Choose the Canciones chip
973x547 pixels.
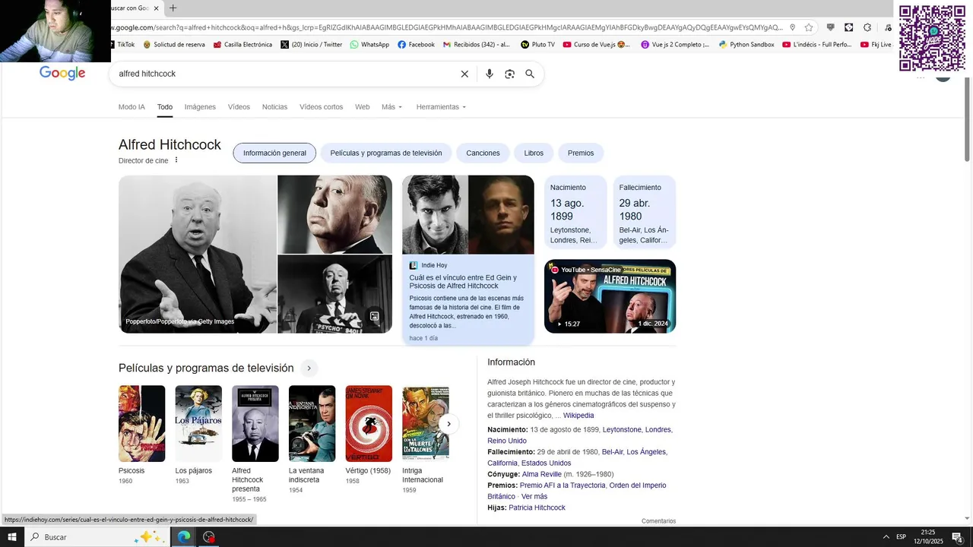click(x=483, y=153)
